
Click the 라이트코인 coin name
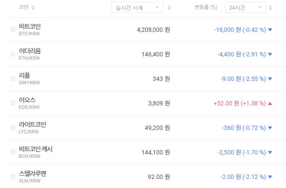32,125
